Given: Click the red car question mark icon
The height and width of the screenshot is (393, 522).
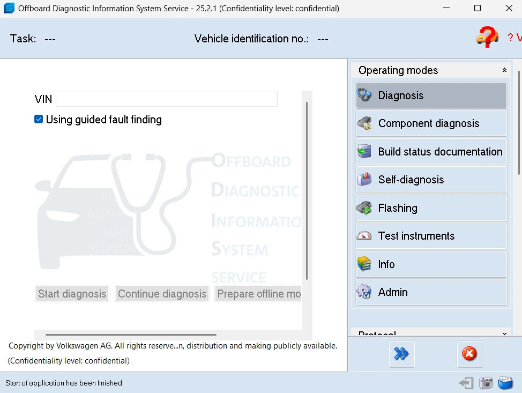Looking at the screenshot, I should [487, 36].
